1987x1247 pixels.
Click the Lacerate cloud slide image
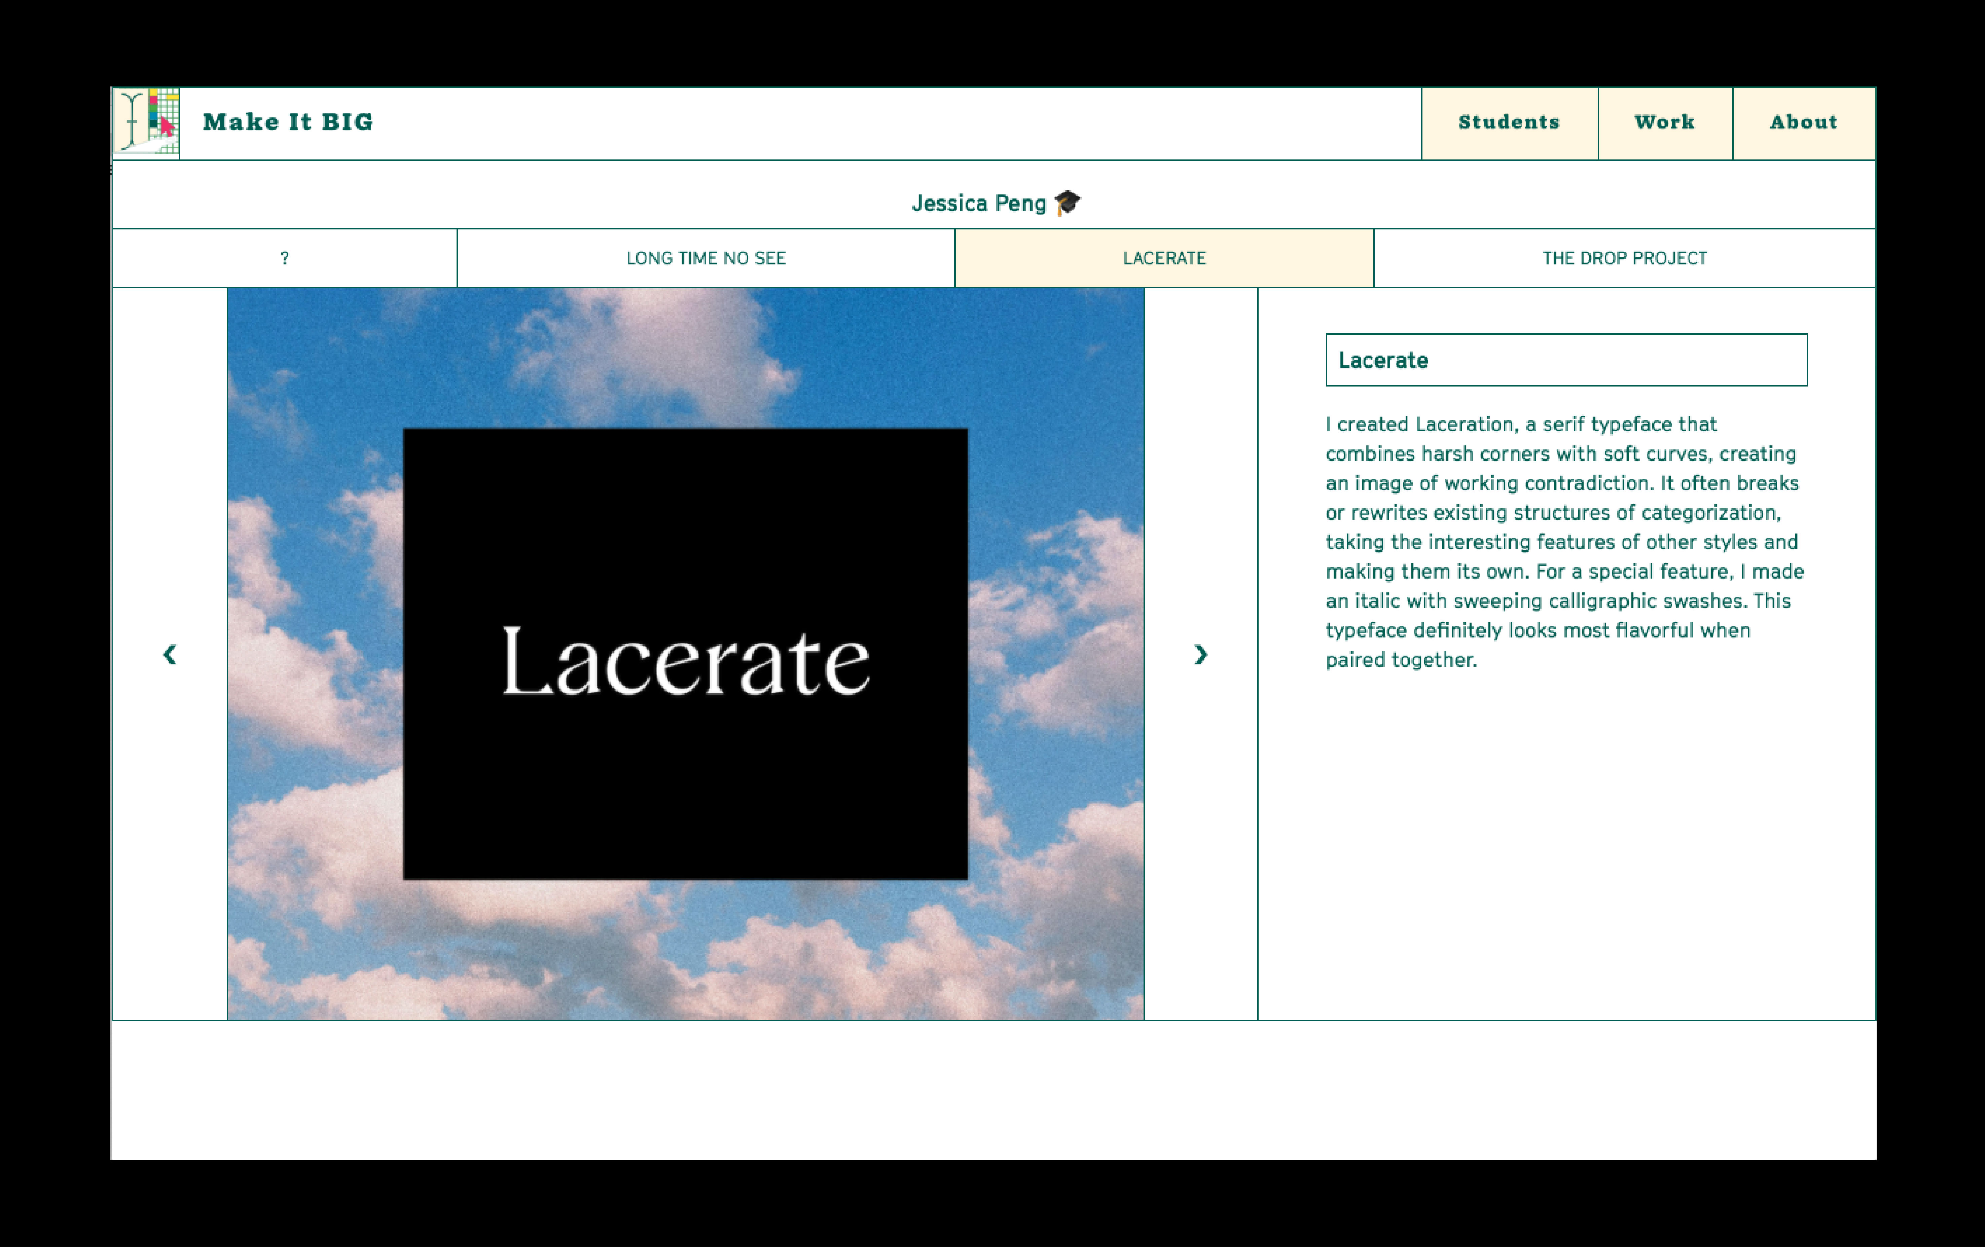[x=685, y=654]
